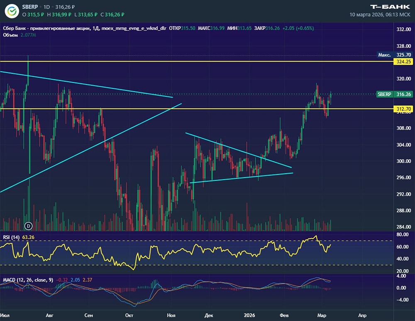Click the MACD histogram value -0.32
Image resolution: width=415 pixels, height=321 pixels.
point(62,280)
